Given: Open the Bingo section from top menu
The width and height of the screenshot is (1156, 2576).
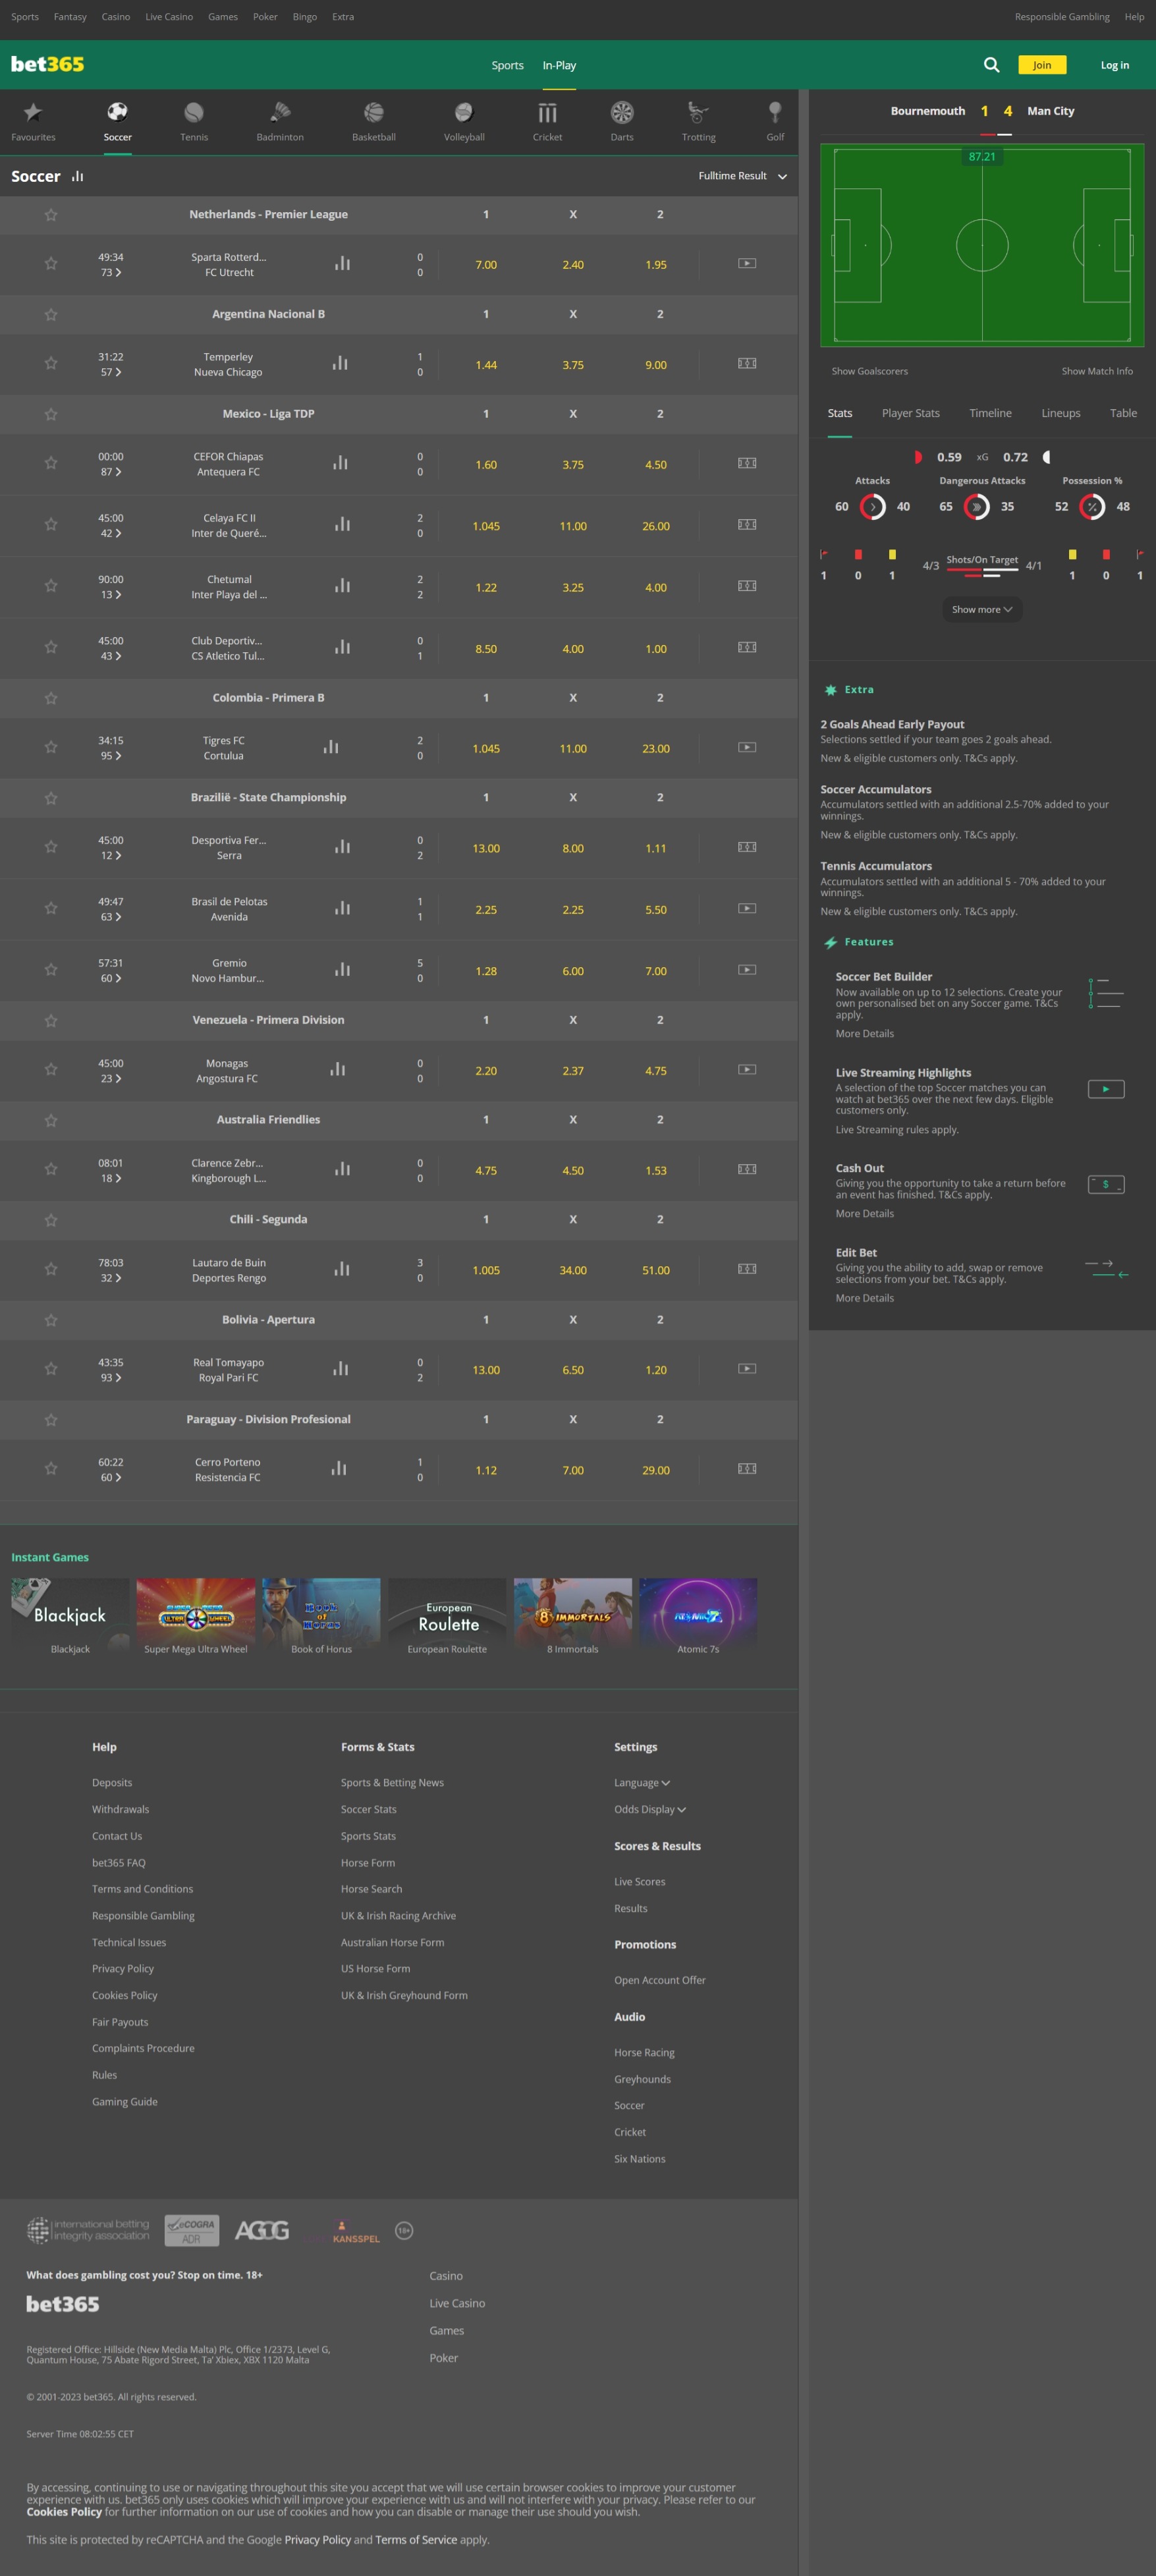Looking at the screenshot, I should (x=305, y=16).
